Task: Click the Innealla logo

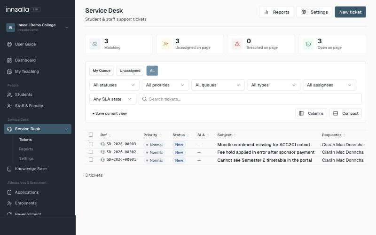Action: pos(17,9)
